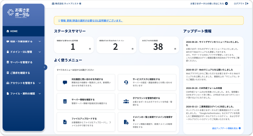Click the HOME house icon

(8, 31)
